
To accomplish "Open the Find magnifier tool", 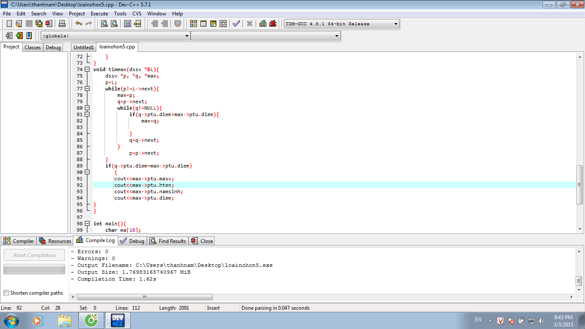I will pyautogui.click(x=104, y=24).
